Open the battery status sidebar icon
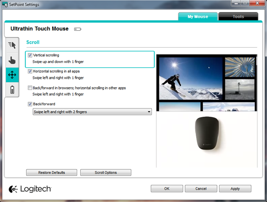Viewport: 267px width, 202px height. click(12, 90)
